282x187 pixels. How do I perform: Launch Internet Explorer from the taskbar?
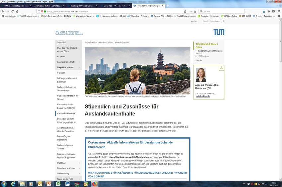coord(13,183)
